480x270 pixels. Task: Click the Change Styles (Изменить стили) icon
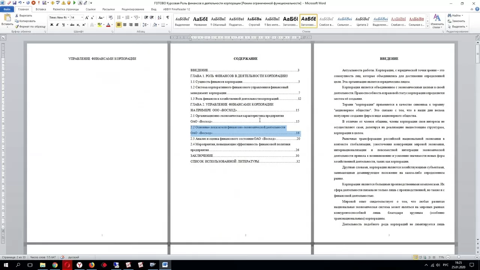point(437,22)
